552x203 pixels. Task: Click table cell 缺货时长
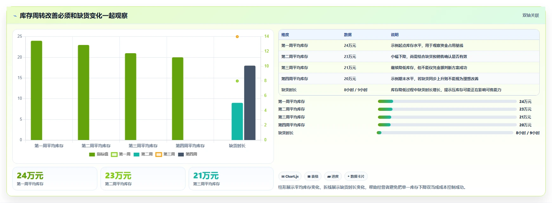pos(289,90)
